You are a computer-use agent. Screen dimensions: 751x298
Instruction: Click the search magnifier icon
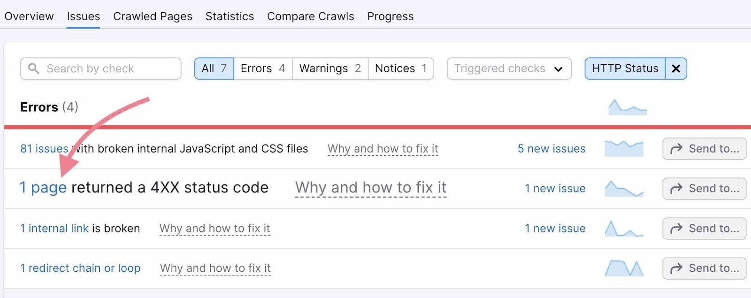click(33, 69)
